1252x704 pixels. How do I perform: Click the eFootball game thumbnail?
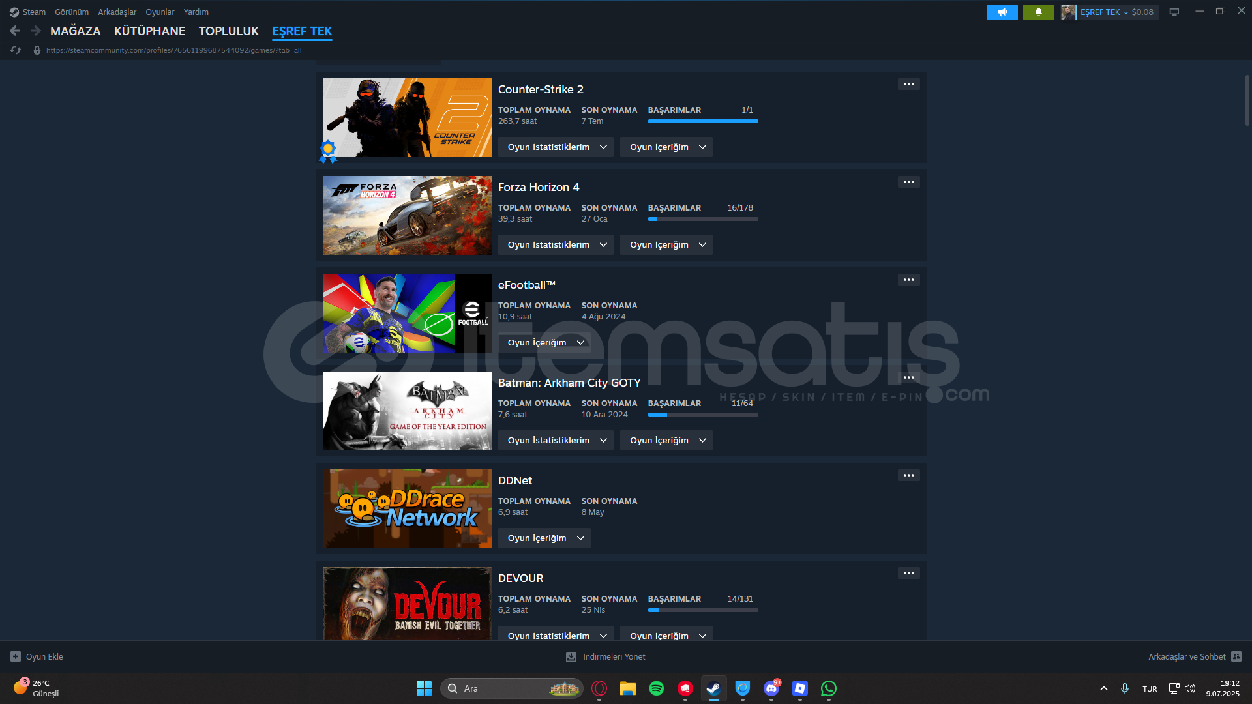(x=407, y=313)
